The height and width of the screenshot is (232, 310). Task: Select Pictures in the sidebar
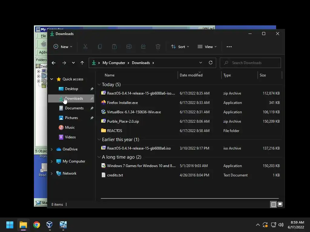pos(71,118)
